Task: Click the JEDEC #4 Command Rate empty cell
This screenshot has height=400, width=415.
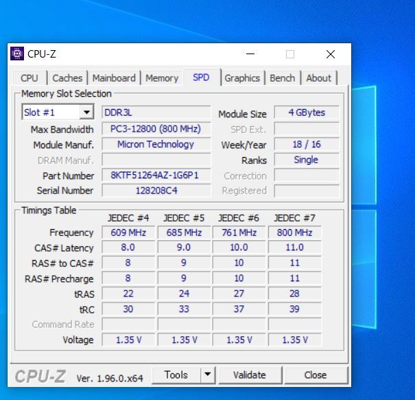Action: pyautogui.click(x=128, y=325)
